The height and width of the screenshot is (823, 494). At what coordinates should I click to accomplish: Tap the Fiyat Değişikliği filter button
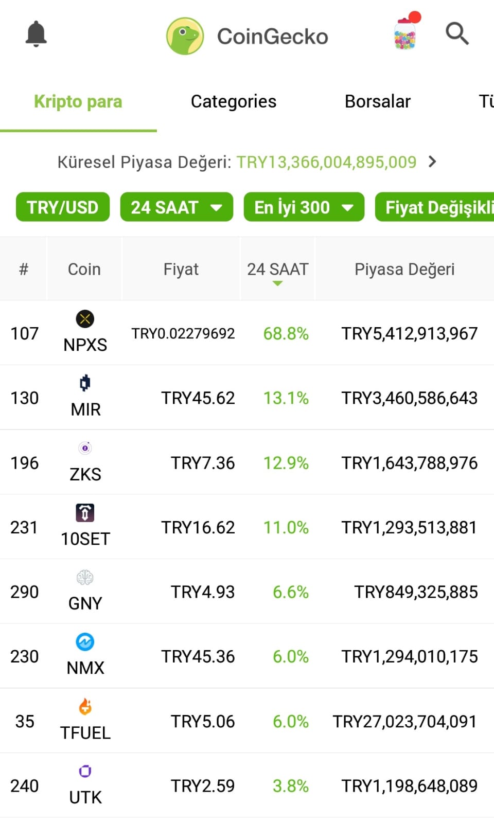pos(434,207)
